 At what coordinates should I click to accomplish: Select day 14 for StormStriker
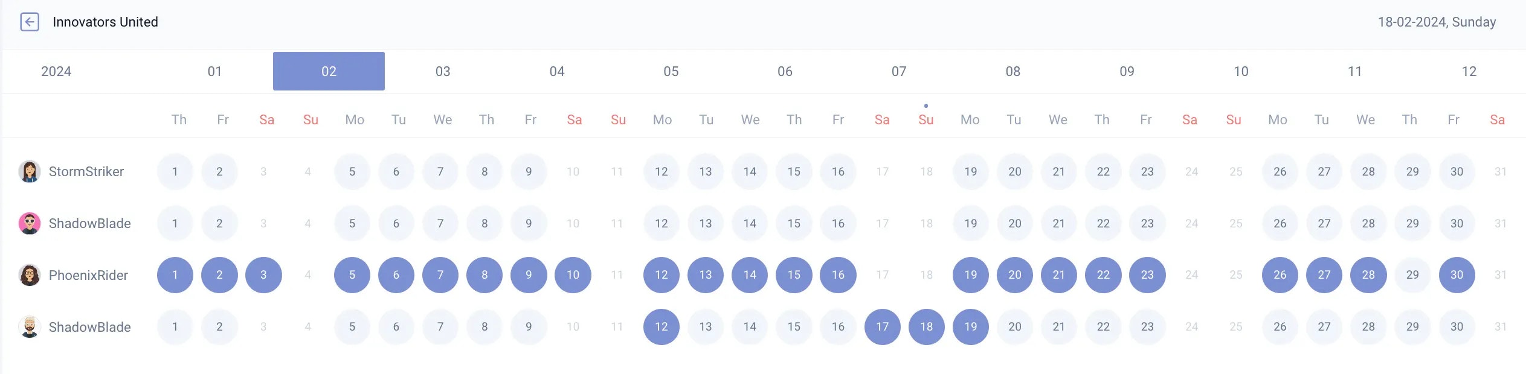(x=750, y=171)
